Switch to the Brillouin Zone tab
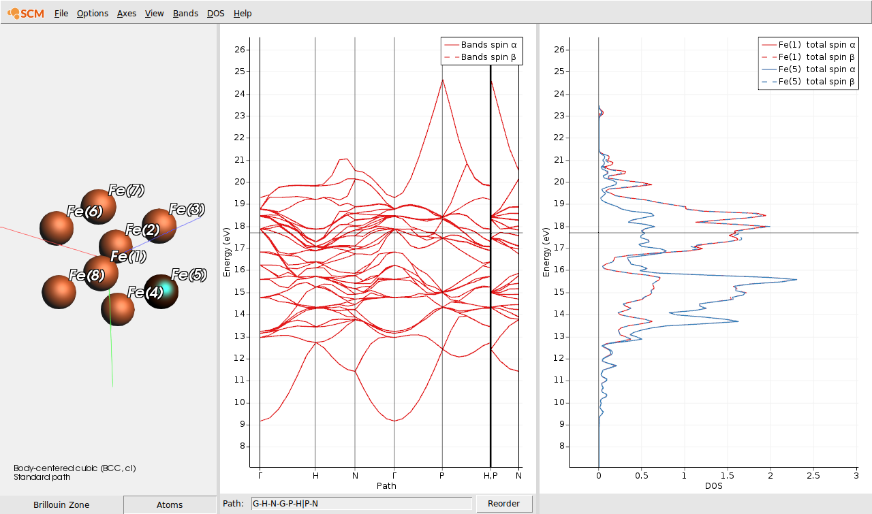872x514 pixels. tap(61, 504)
